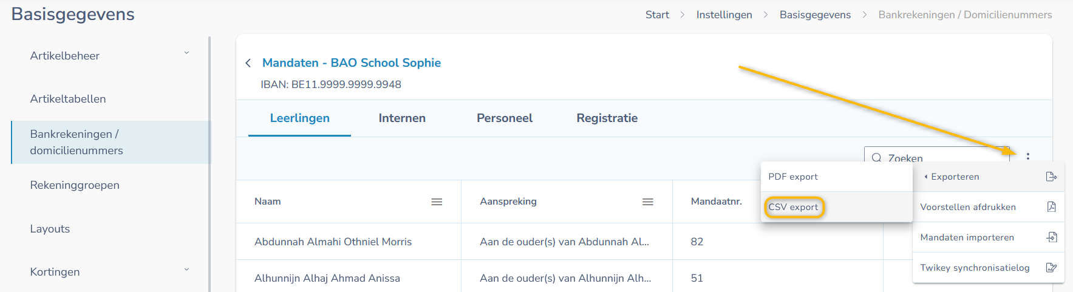Open Naam column hamburger menu
This screenshot has height=292, width=1073.
(x=437, y=202)
